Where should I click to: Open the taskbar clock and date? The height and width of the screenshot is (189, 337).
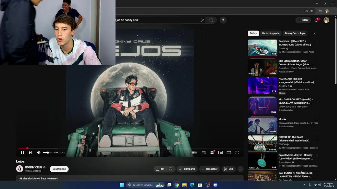[329, 185]
